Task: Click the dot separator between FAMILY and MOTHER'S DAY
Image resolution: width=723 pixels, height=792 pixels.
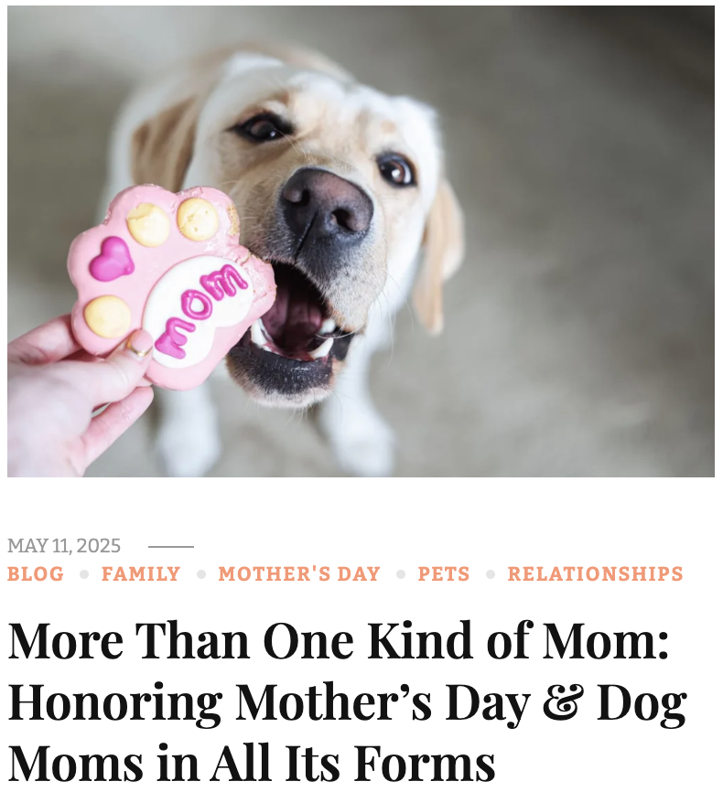Action: tap(200, 575)
